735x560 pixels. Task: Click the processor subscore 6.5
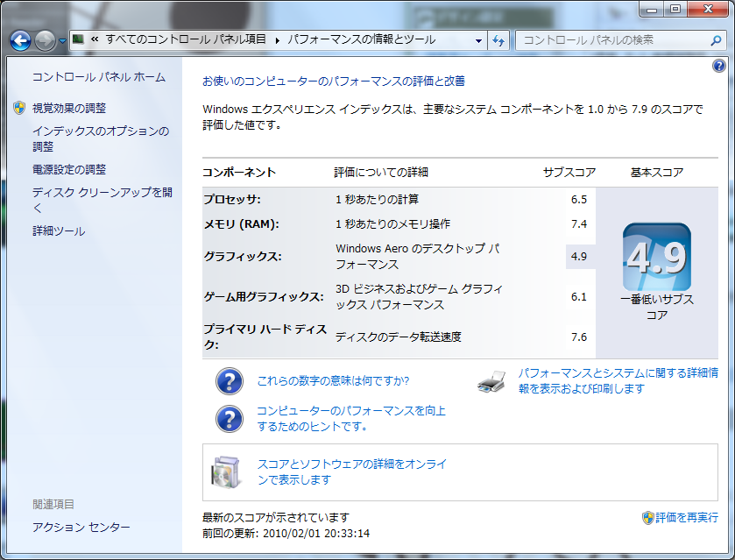(x=579, y=199)
